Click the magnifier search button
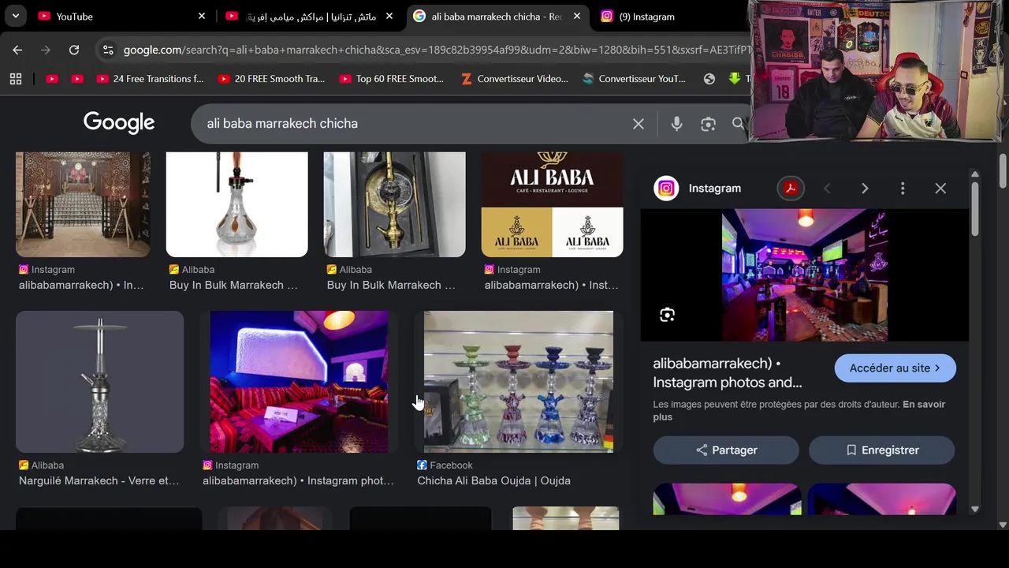 coord(739,124)
